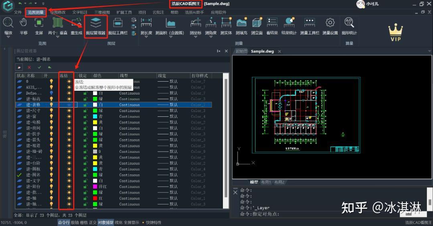Open 图形统计 (Shape Statistics) icon

click(349, 22)
